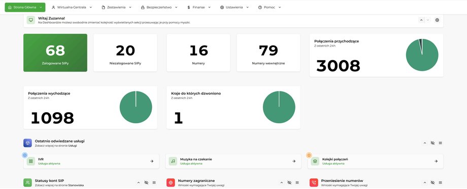This screenshot has width=467, height=189.
Task: Click the Przeniesienie numerów phone icon
Action: (314, 182)
